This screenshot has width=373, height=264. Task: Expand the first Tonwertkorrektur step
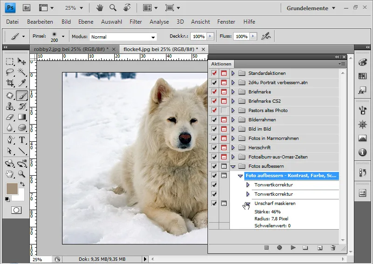248,185
